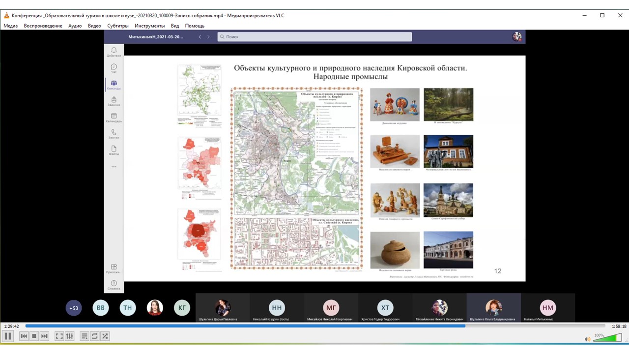Mute audio via the speaker icon
Screen dimensions: 629x354
pyautogui.click(x=587, y=339)
